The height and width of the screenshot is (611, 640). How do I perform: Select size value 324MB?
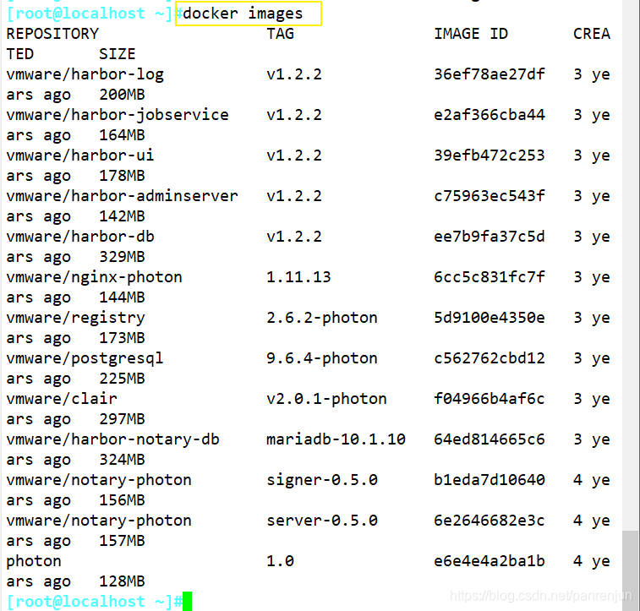(122, 460)
